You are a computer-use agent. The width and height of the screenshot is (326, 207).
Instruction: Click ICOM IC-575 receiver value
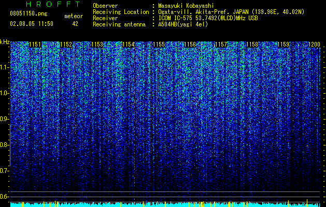(x=208, y=18)
